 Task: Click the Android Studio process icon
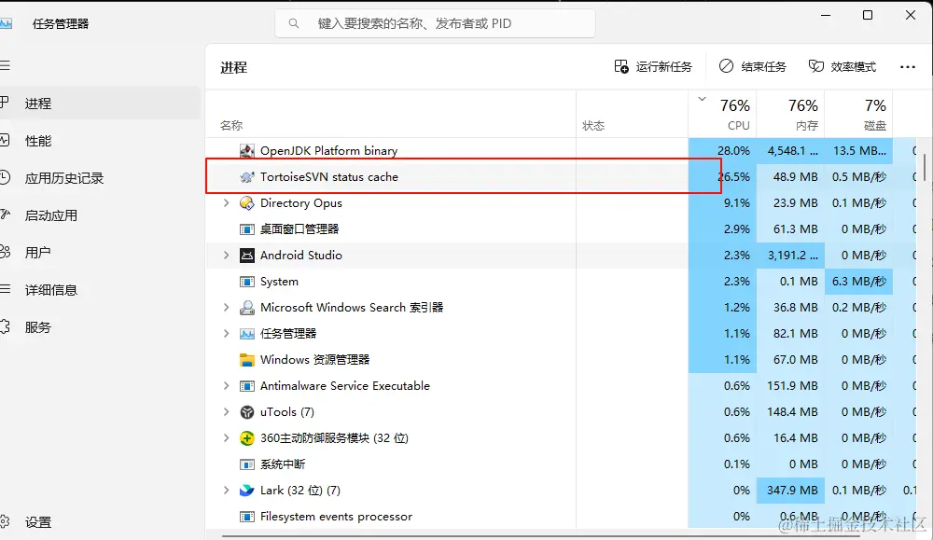(x=246, y=255)
